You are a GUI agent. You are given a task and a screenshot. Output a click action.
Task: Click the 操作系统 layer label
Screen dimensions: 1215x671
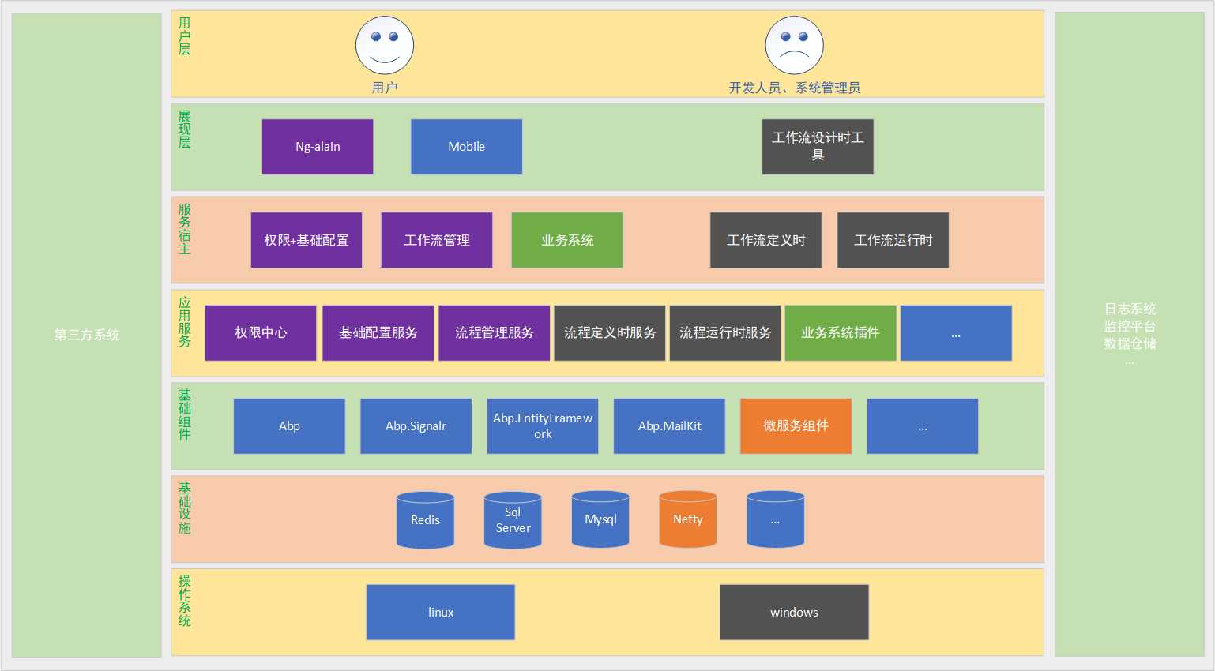[x=184, y=602]
